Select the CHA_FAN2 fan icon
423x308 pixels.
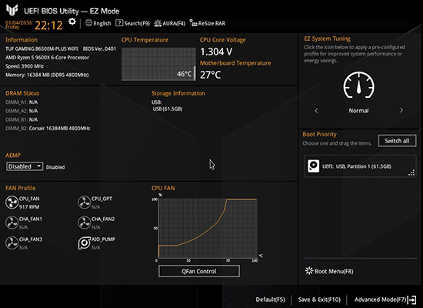pos(84,223)
